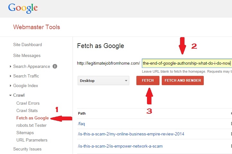Select Fetch as Google in sidebar
Viewport: 232px width, 154px height.
pos(32,118)
